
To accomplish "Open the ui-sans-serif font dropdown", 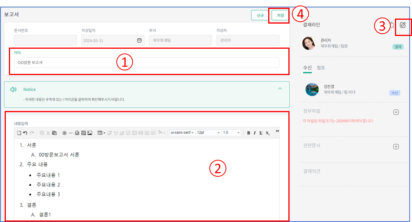I will [x=182, y=133].
